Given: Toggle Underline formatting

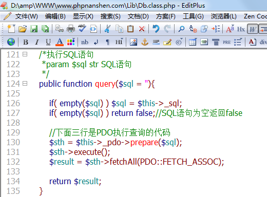Looking at the screenshot, I should (48, 42).
